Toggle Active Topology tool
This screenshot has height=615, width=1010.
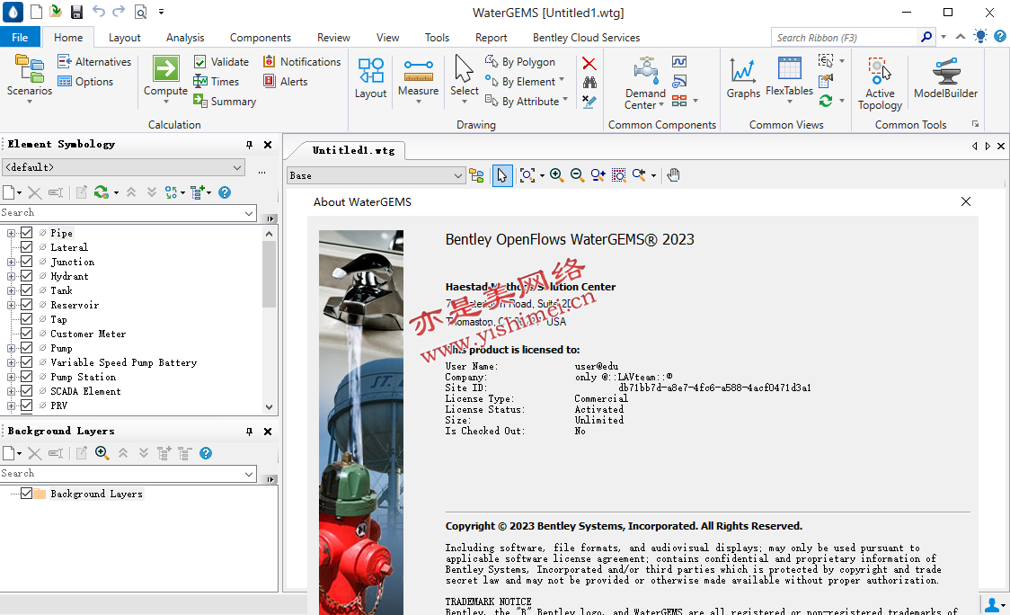coord(880,83)
